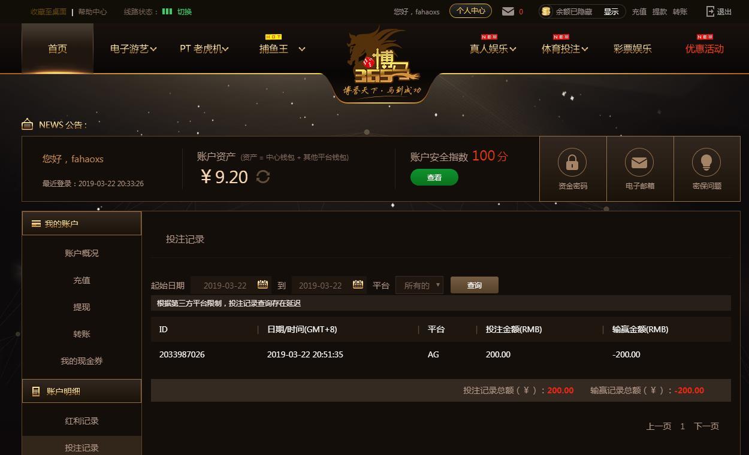This screenshot has height=455, width=749.
Task: Open the start date calendar icon
Action: pyautogui.click(x=262, y=284)
